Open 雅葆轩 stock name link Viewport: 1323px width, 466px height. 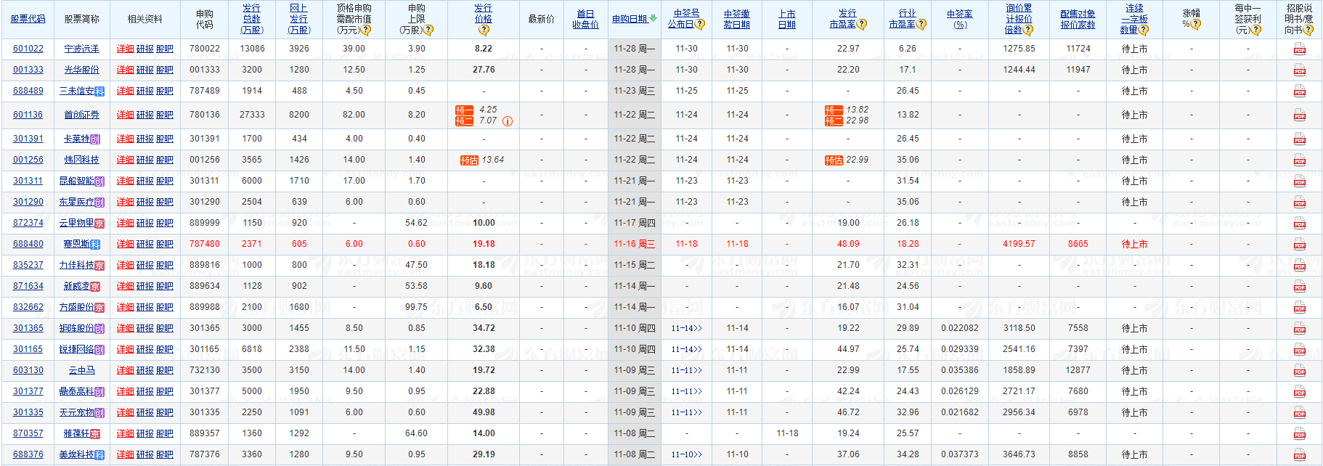point(77,433)
